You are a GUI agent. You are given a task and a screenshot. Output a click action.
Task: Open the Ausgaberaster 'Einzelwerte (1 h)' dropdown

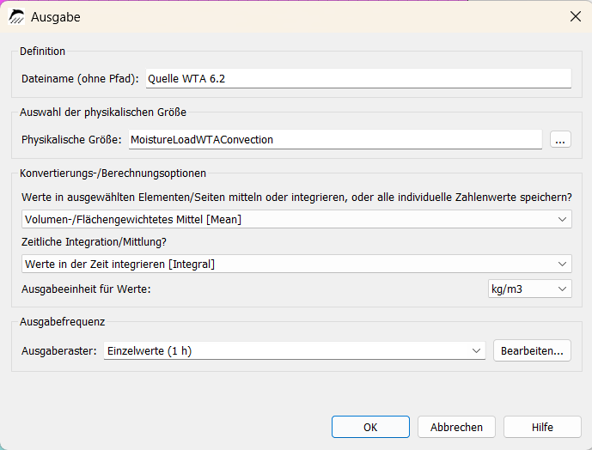click(x=294, y=350)
